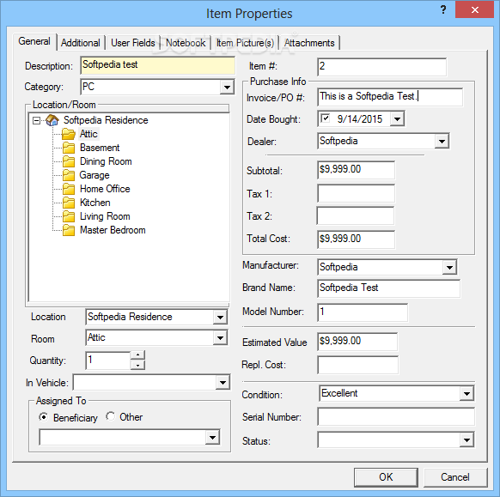
Task: Switch to the General tab
Action: click(x=34, y=41)
